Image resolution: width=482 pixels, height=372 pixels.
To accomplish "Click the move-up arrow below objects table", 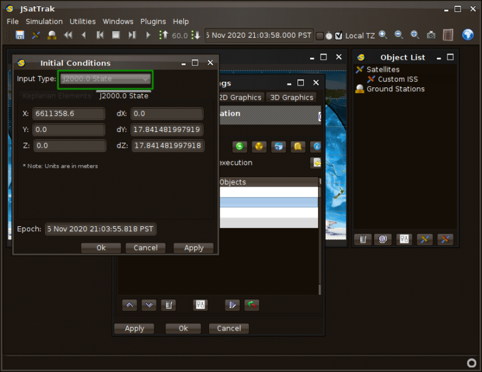I will click(x=129, y=305).
